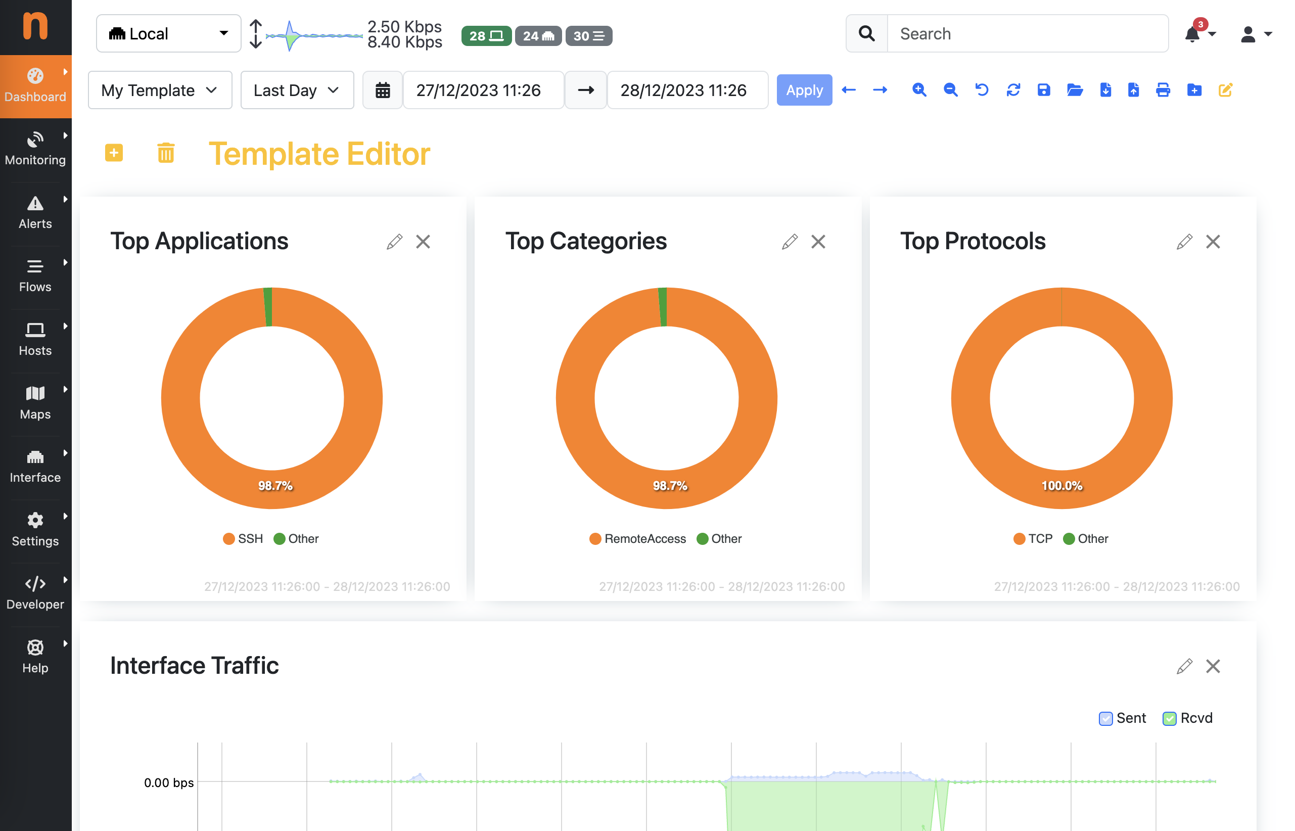
Task: Open the Interface sidebar section
Action: click(x=35, y=467)
